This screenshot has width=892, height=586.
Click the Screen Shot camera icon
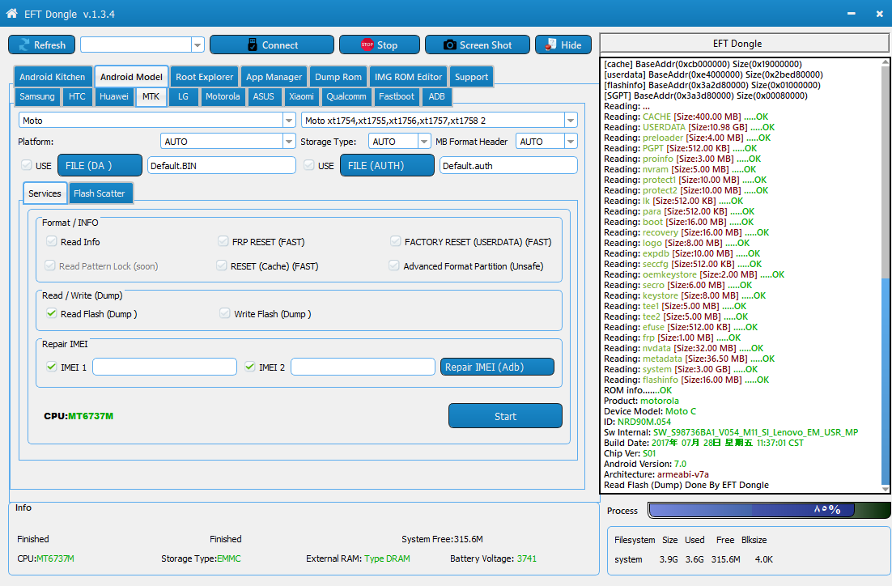(449, 45)
